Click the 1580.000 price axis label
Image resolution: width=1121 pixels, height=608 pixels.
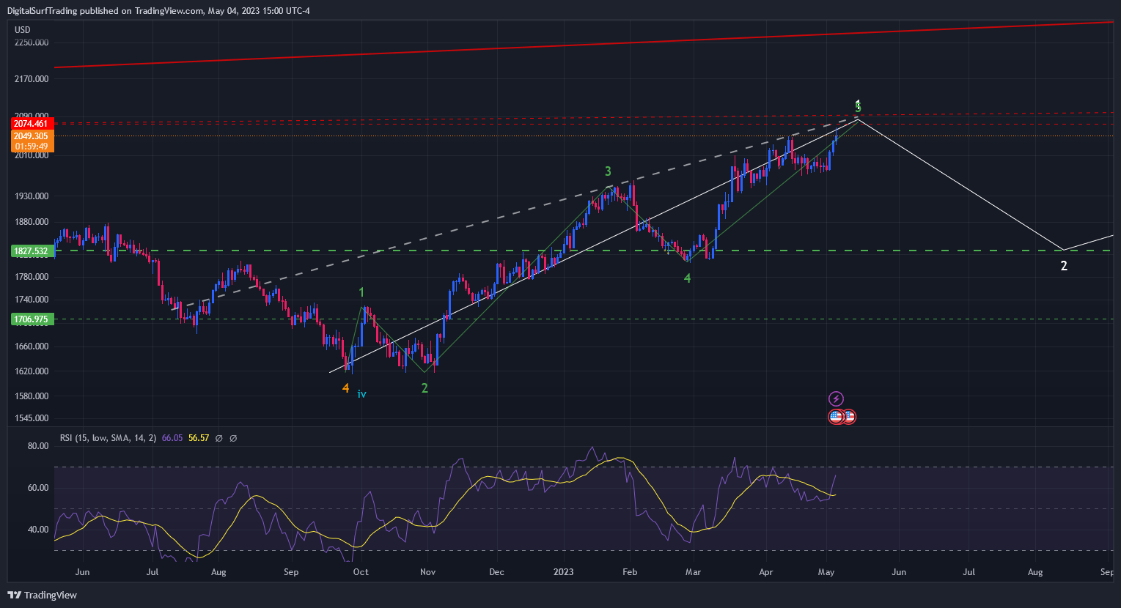[32, 396]
